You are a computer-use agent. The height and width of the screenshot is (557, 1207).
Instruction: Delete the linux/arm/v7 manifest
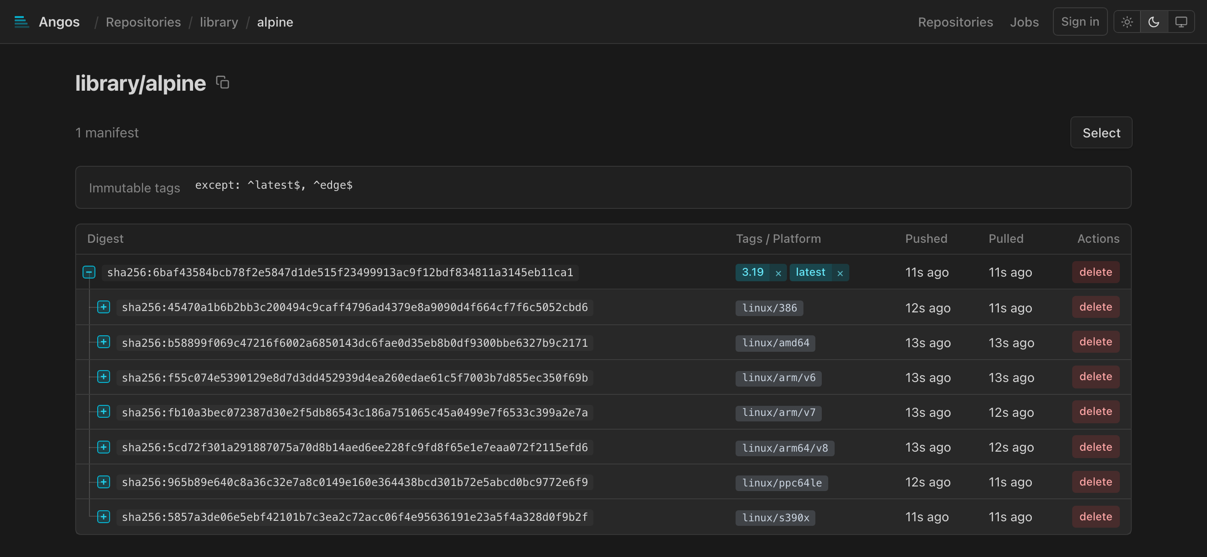(x=1096, y=411)
